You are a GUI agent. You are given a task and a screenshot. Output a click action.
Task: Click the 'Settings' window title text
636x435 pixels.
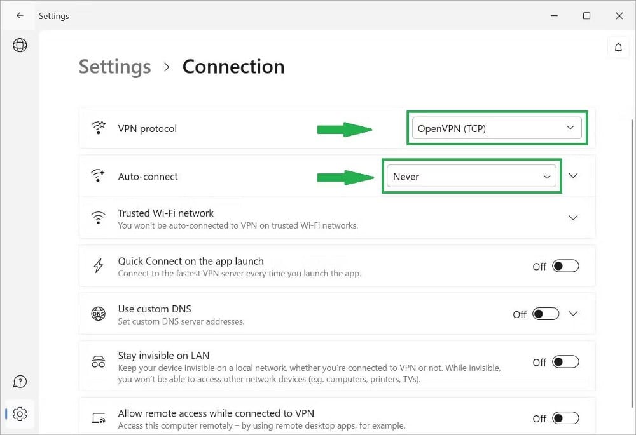pyautogui.click(x=54, y=16)
